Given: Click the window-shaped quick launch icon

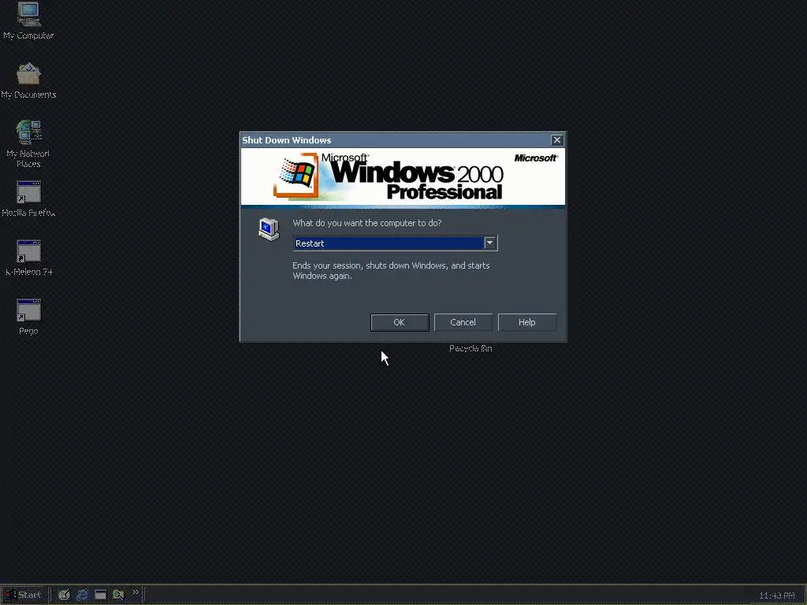Looking at the screenshot, I should coord(100,595).
